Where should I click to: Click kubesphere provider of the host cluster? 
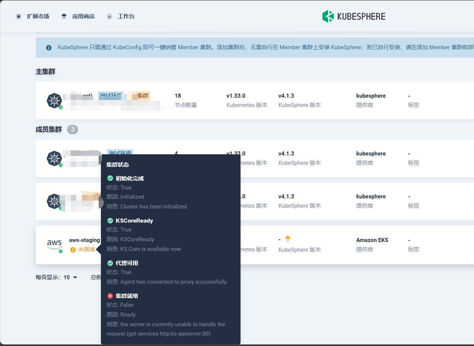371,96
